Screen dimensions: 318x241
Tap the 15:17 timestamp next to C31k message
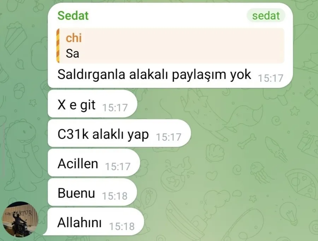[x=169, y=137]
